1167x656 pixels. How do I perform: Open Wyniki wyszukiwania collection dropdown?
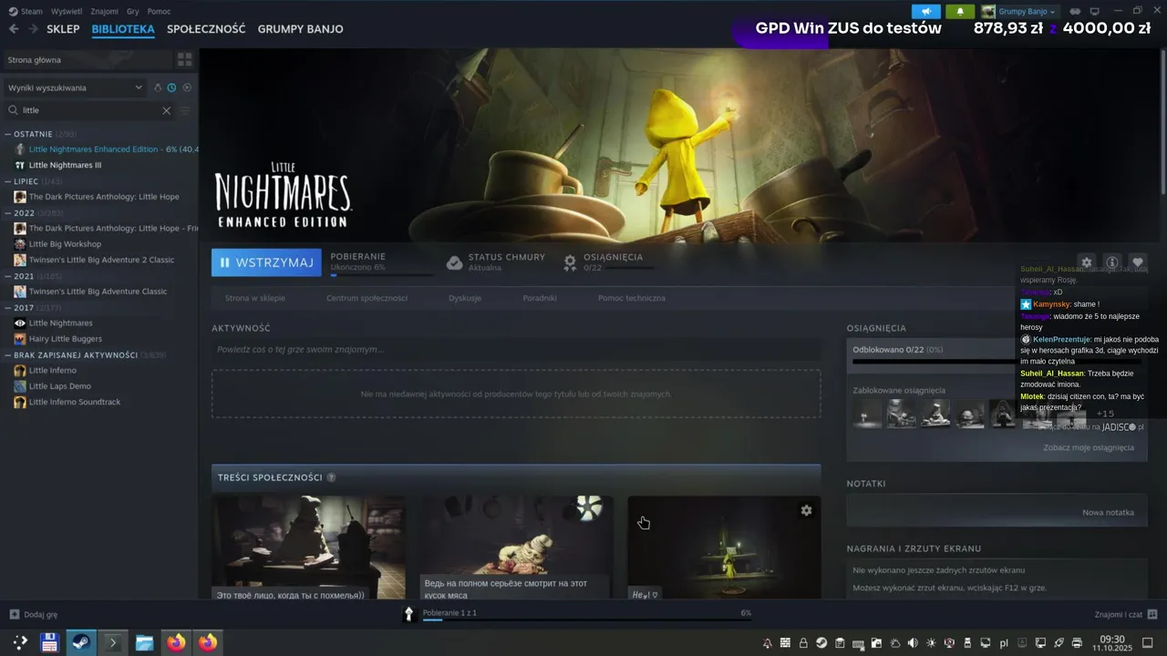[x=75, y=87]
